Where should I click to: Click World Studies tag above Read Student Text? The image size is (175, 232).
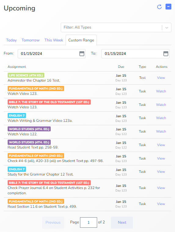click(x=29, y=142)
